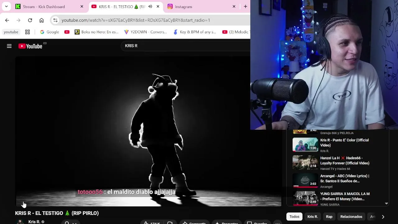398x224 pixels.
Task: Go forward with the forward arrow
Action: [18, 20]
